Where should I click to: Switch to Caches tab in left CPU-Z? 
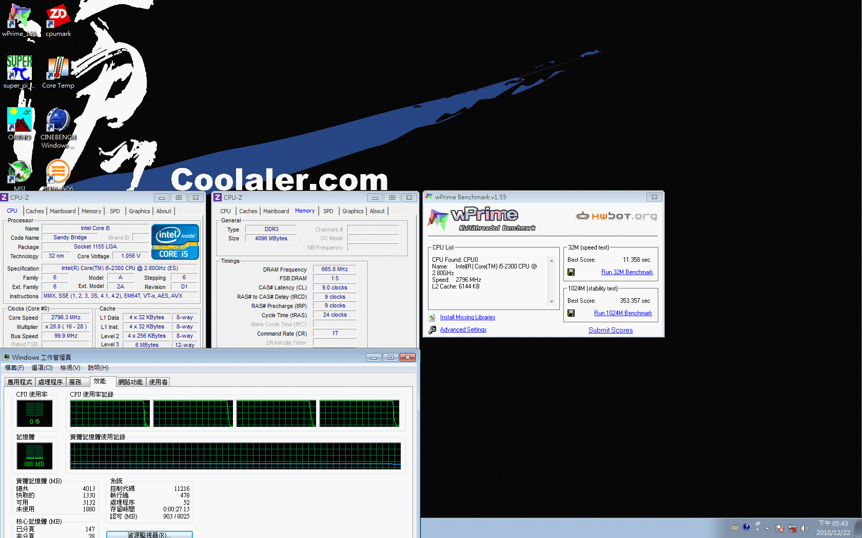click(35, 211)
